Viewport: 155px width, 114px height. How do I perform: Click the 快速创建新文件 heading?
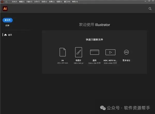pyautogui.click(x=94, y=39)
